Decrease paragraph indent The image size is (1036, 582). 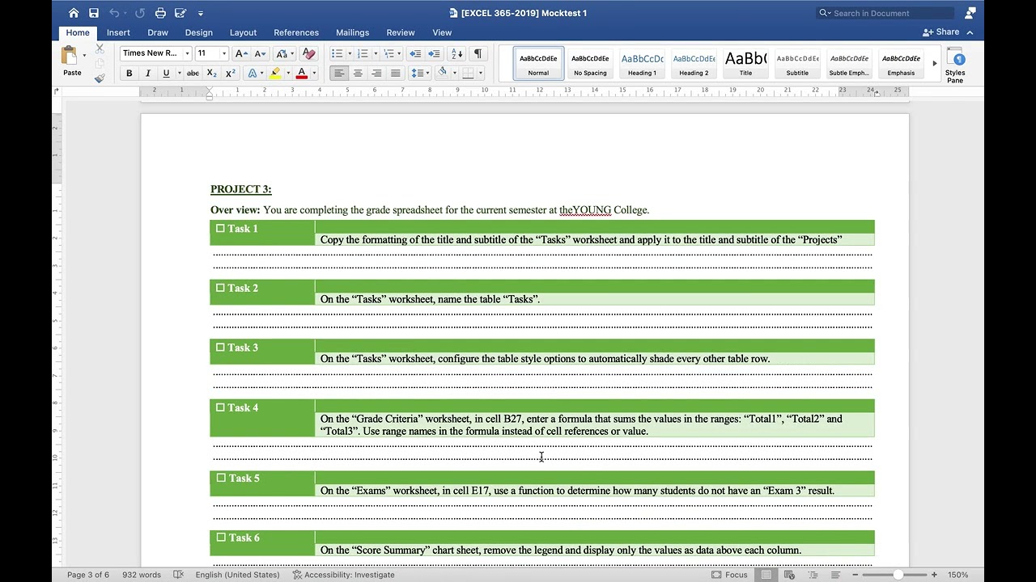(415, 53)
